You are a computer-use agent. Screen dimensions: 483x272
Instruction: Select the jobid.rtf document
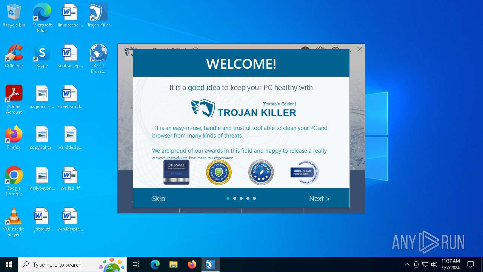(42, 220)
